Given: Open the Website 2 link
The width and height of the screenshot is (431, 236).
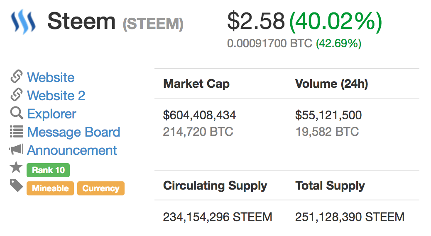Looking at the screenshot, I should 56,96.
